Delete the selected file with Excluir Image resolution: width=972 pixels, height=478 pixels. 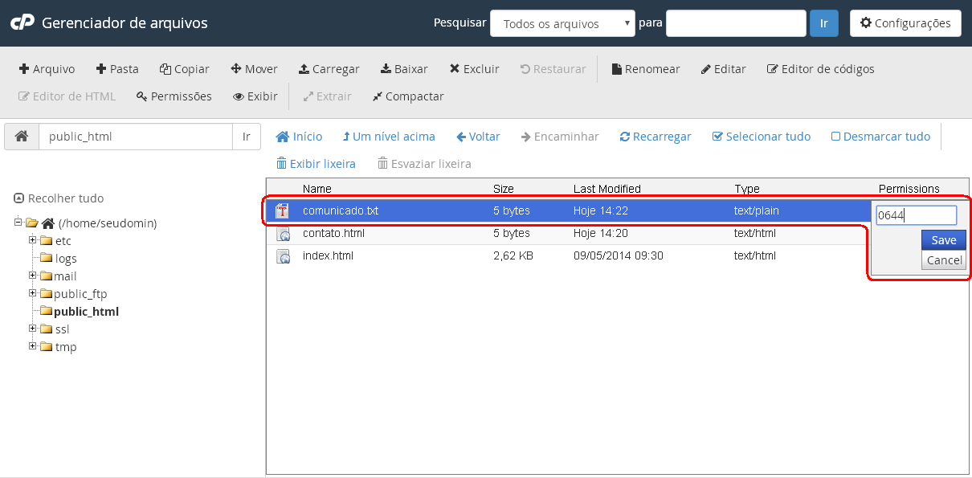tap(474, 69)
